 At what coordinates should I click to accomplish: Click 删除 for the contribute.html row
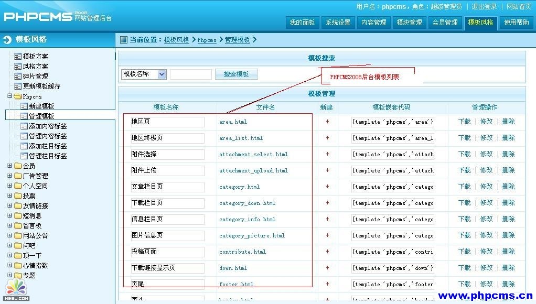coord(508,252)
